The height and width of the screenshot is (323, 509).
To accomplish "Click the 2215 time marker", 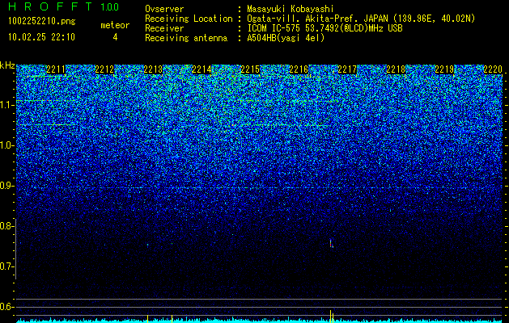I will (250, 69).
